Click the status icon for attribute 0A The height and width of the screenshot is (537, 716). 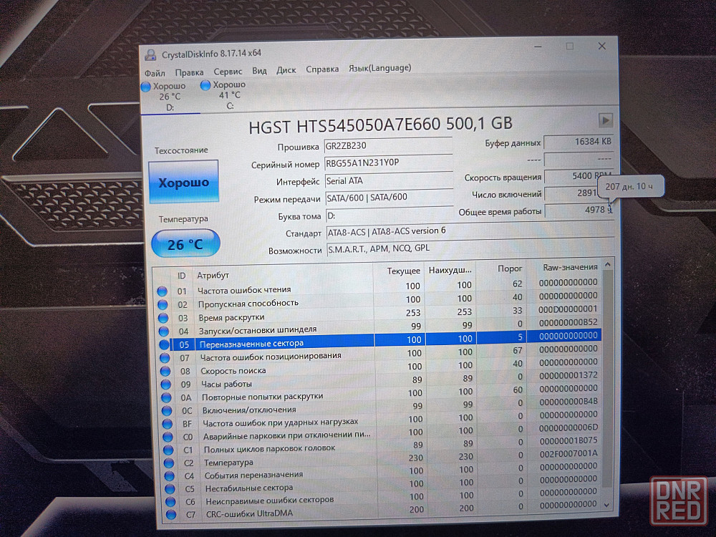coord(166,397)
